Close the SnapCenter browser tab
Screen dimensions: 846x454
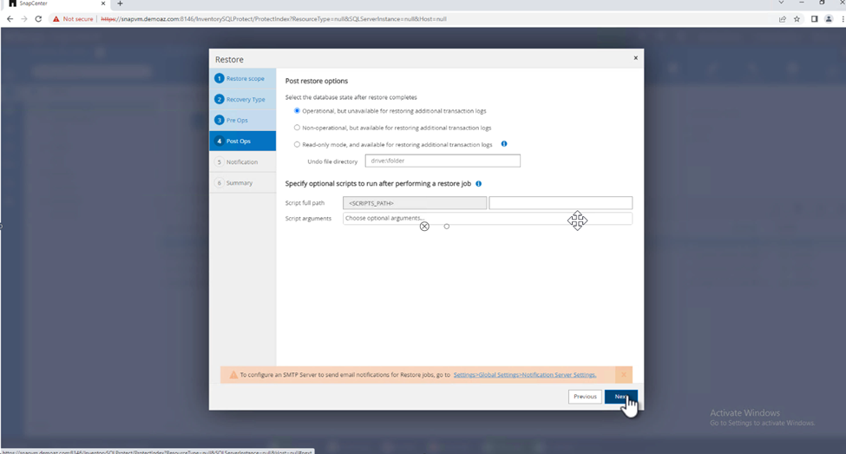pos(103,3)
